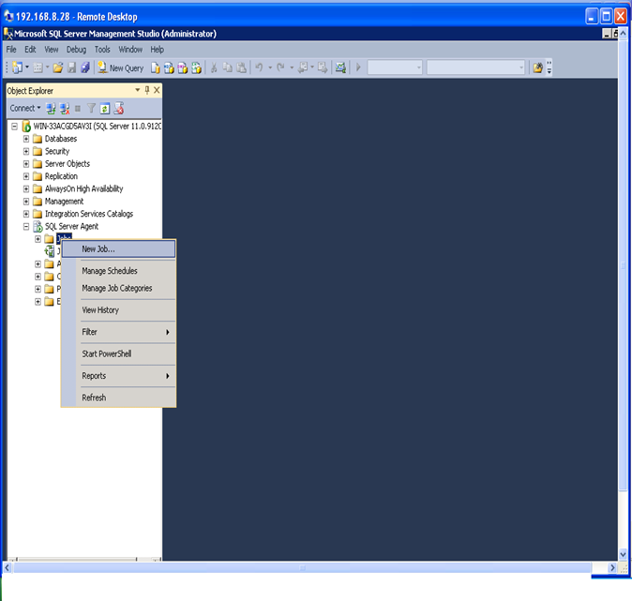Click the Connect Object Explorer icon

click(51, 109)
